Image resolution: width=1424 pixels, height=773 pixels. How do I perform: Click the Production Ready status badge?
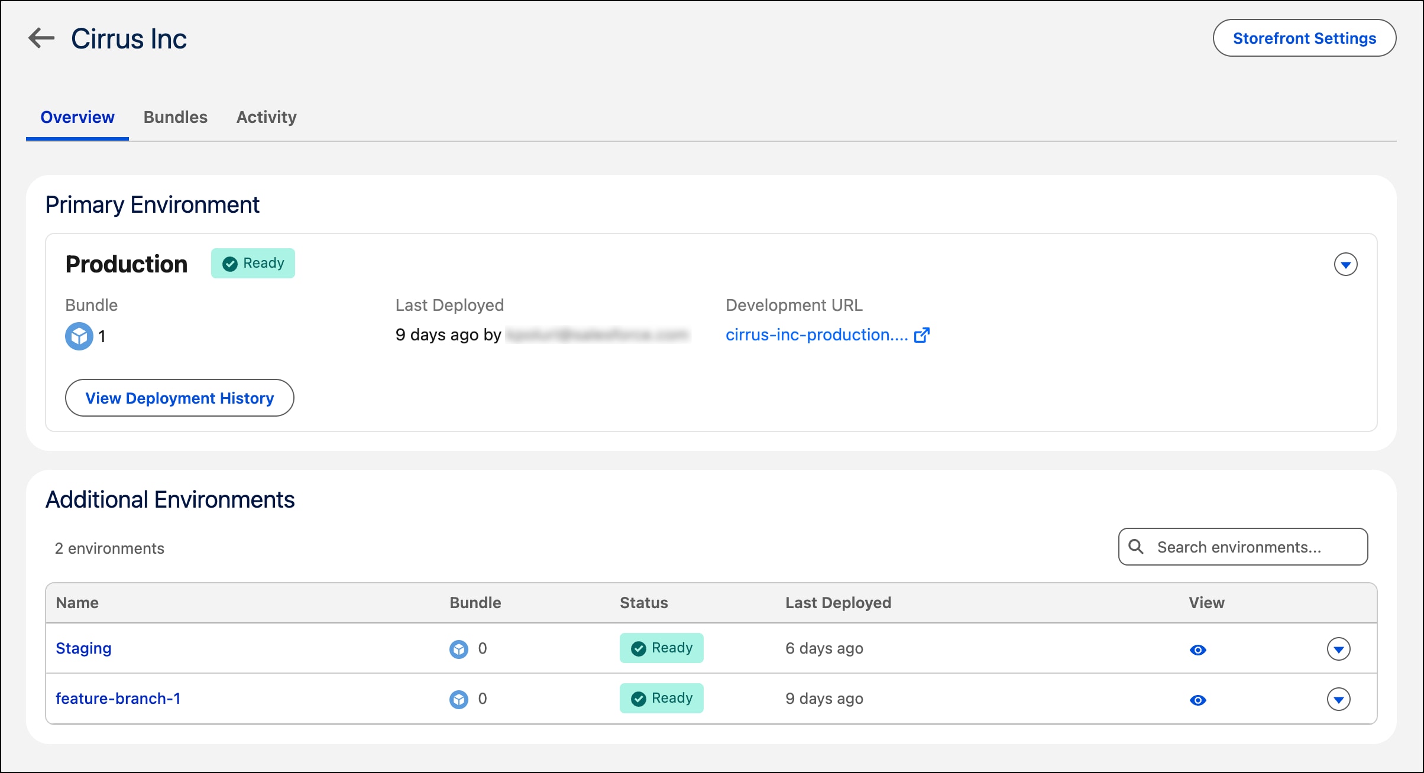click(253, 263)
